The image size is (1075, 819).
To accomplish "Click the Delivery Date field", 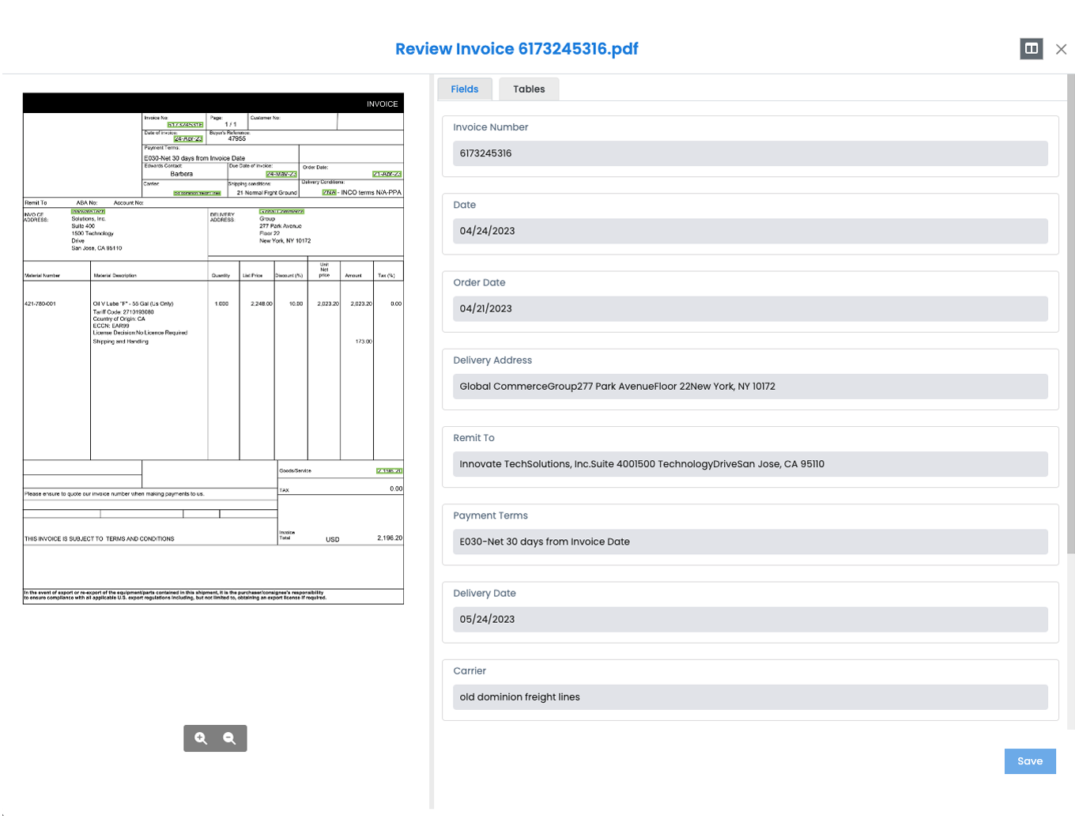I will [749, 619].
